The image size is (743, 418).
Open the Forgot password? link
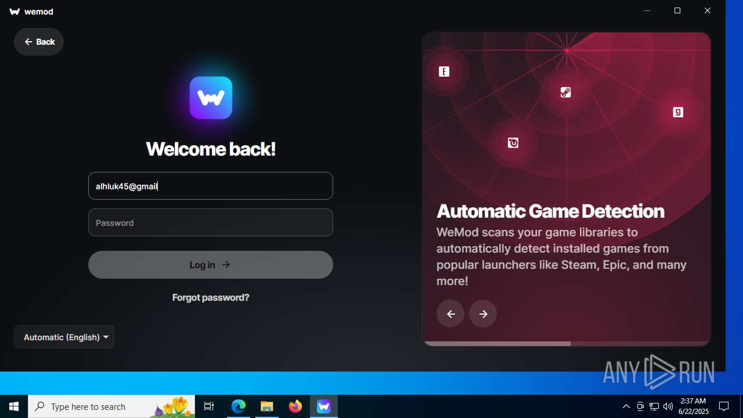click(x=211, y=297)
